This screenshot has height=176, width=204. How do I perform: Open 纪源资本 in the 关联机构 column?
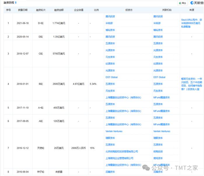[158, 64]
